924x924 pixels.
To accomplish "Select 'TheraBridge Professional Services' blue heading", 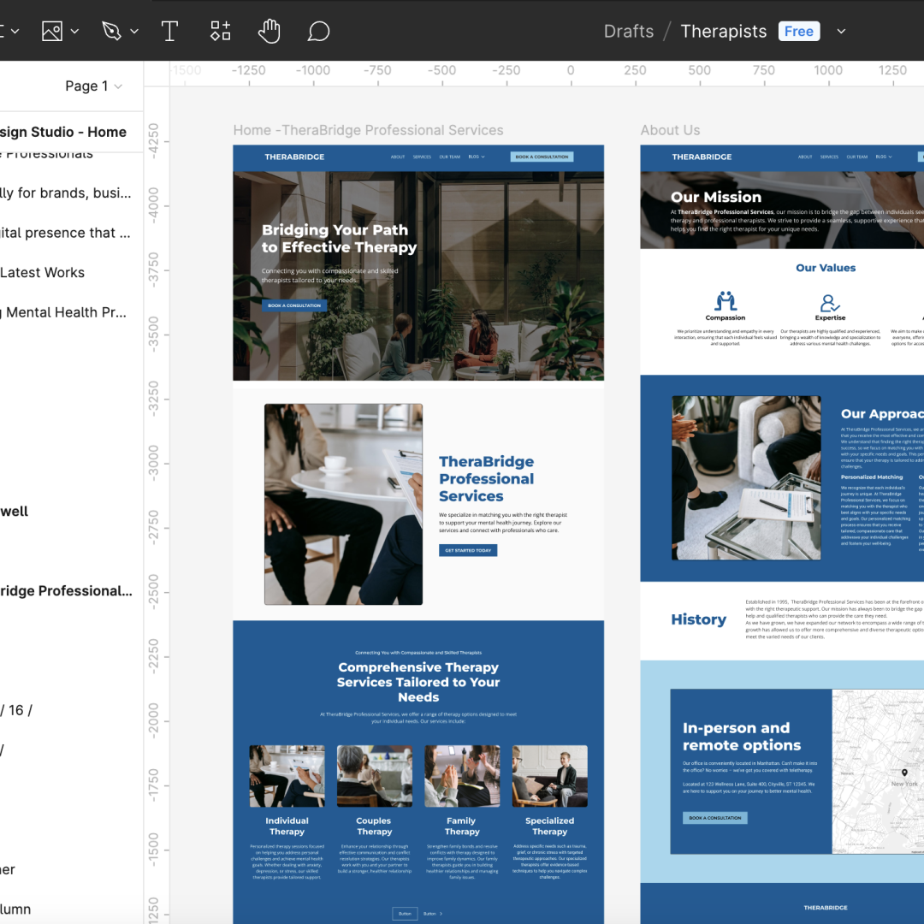I will pos(487,479).
